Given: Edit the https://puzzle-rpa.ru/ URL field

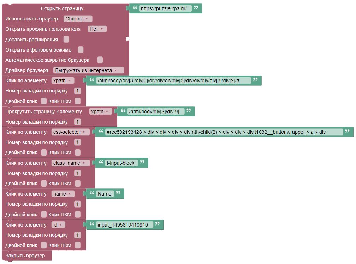Looking at the screenshot, I should point(165,8).
